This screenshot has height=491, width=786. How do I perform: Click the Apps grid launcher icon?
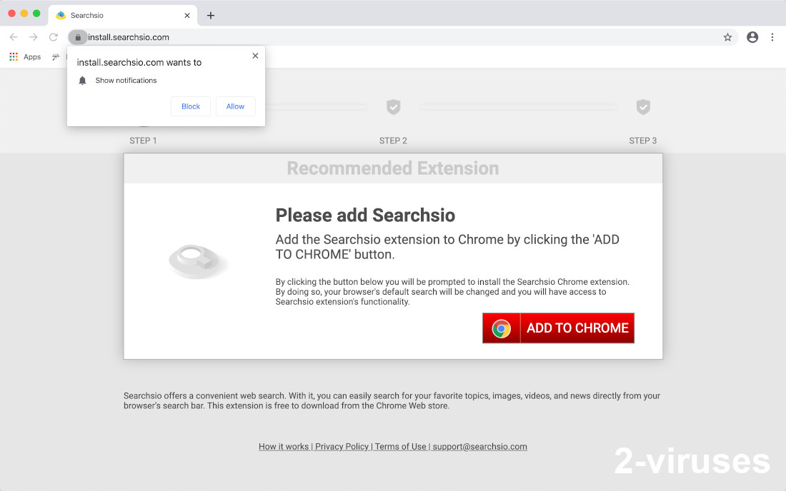point(13,56)
